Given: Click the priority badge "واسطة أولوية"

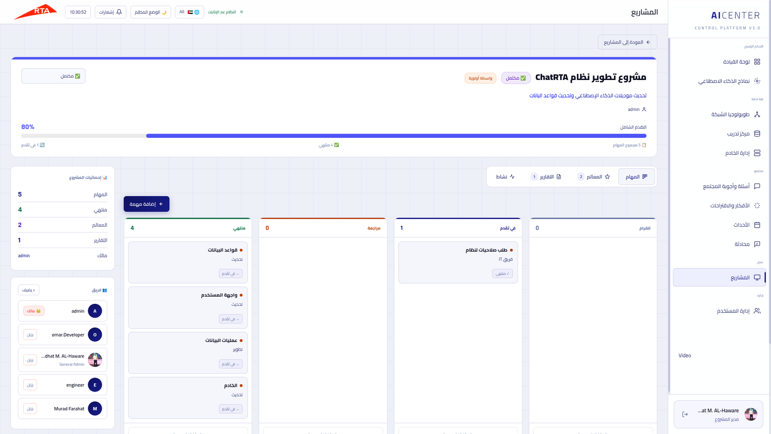Looking at the screenshot, I should click(x=480, y=78).
